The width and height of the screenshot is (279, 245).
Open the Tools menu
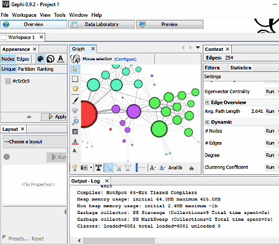pos(60,15)
